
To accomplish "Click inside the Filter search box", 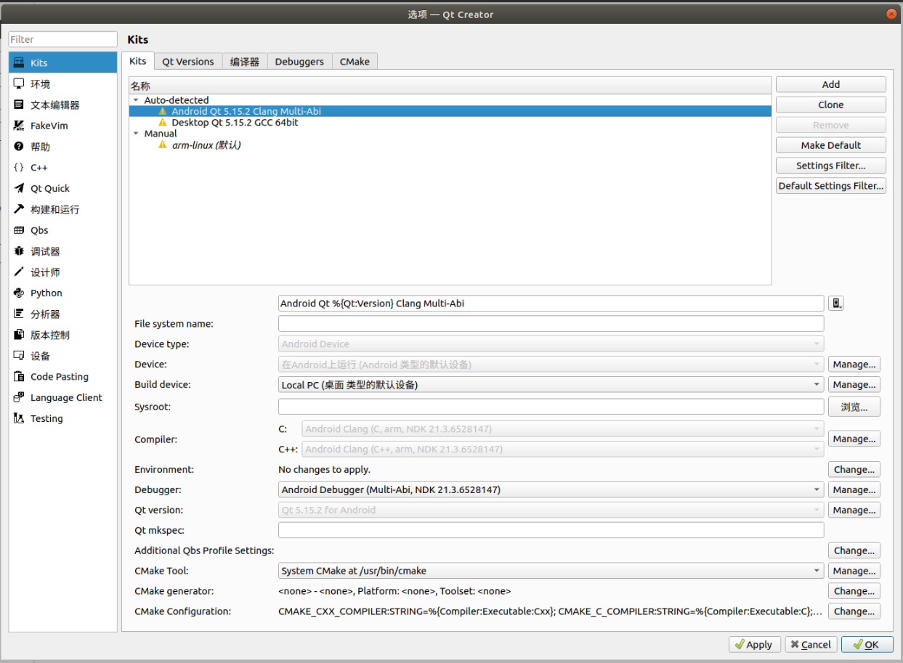I will [62, 38].
